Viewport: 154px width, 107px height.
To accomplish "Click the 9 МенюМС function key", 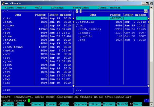I will [x=122, y=104].
